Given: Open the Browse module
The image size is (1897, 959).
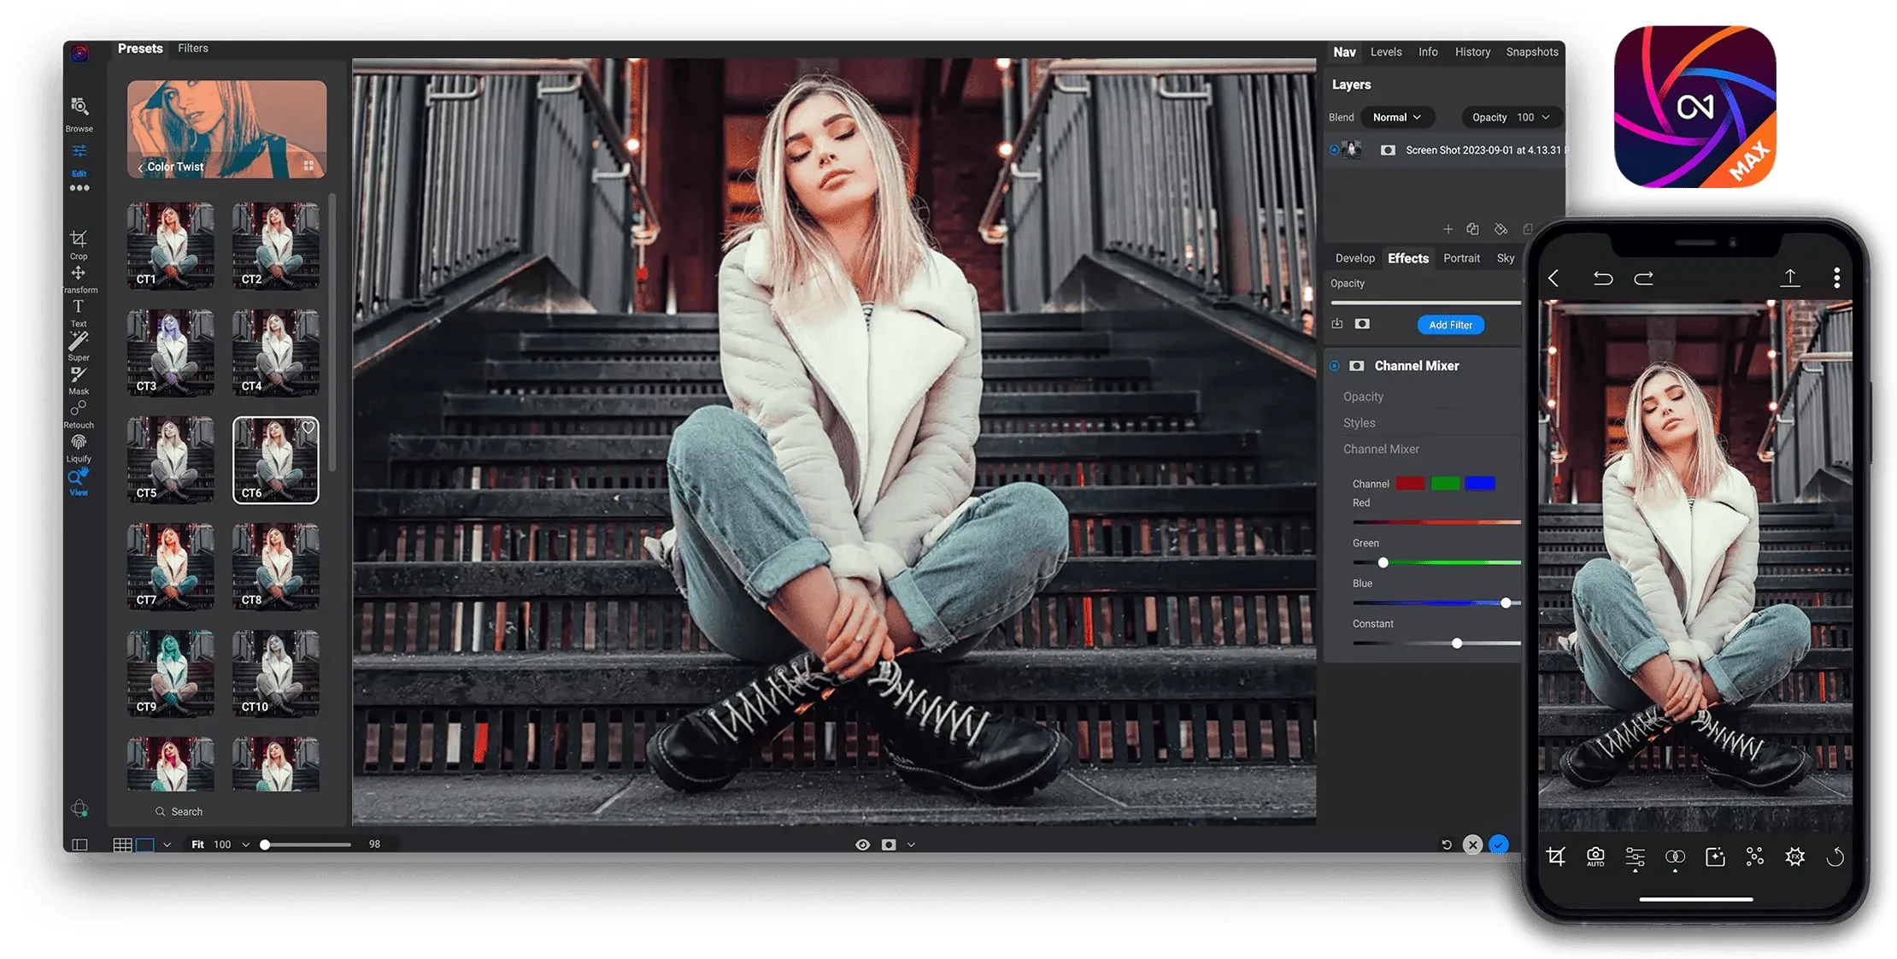Looking at the screenshot, I should coord(79,114).
